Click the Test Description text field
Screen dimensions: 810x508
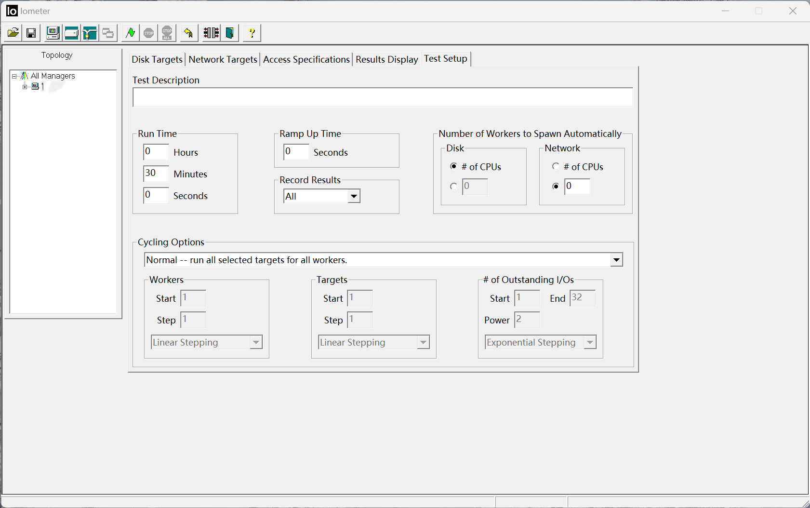pyautogui.click(x=383, y=97)
